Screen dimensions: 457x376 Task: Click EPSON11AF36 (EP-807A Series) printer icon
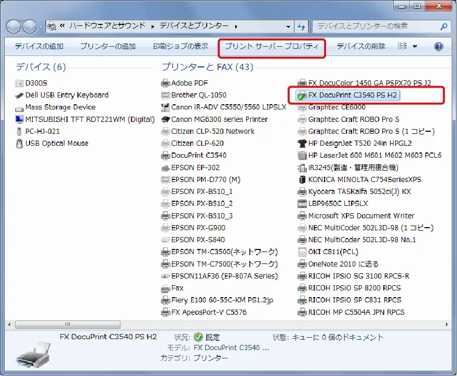click(166, 276)
